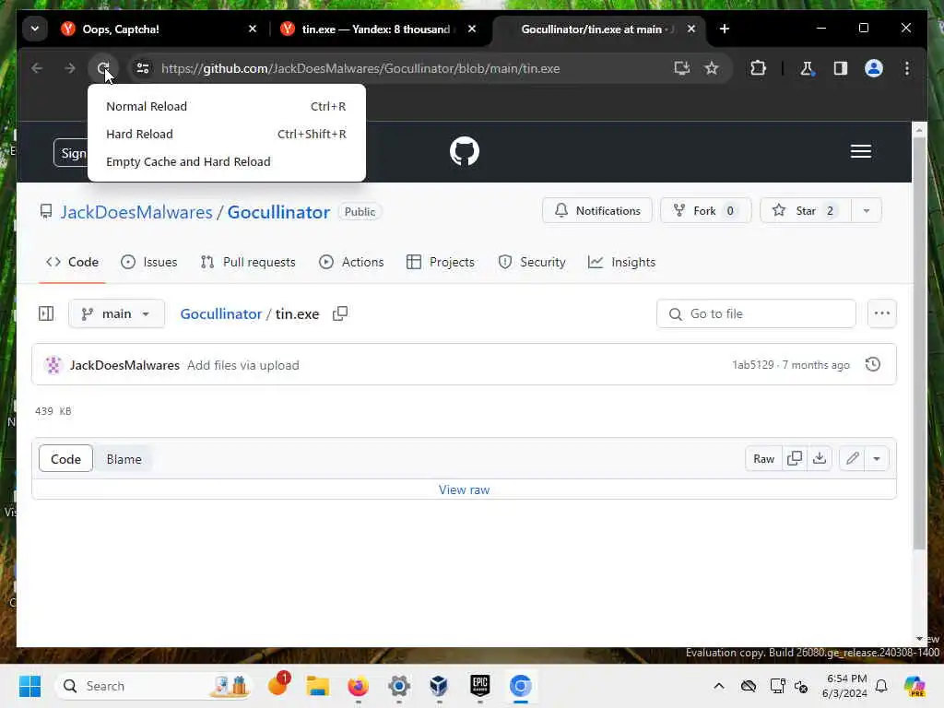Open the Security tab
The image size is (944, 708).
coord(532,262)
